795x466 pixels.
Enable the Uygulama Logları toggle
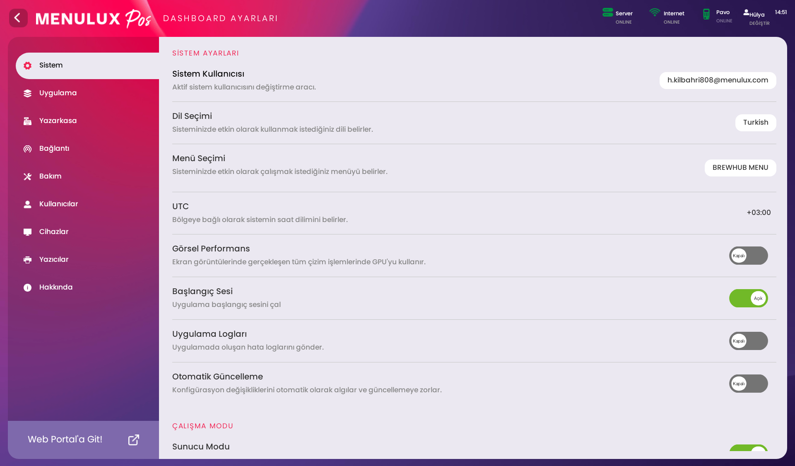click(x=748, y=341)
